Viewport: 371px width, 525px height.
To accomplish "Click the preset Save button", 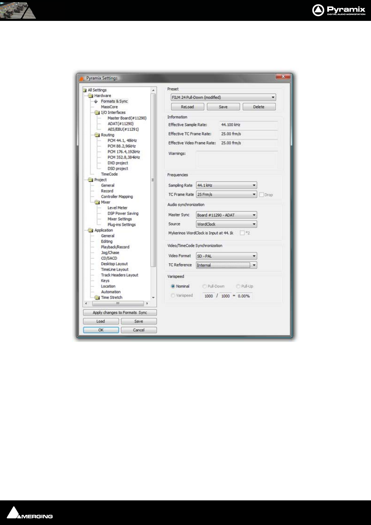I will point(223,107).
